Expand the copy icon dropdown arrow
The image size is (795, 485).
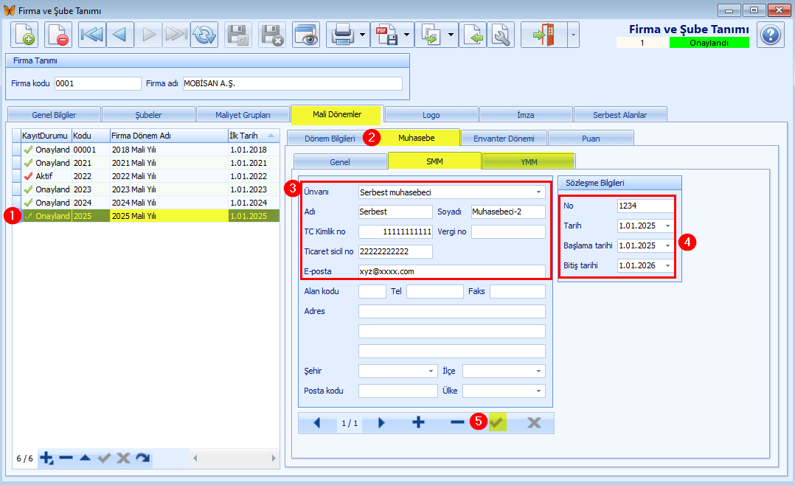click(451, 35)
